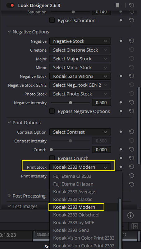Toggle Look Designer 2.6.3 enable switch
Image resolution: width=141 pixels, height=249 pixels.
pyautogui.click(x=10, y=6)
